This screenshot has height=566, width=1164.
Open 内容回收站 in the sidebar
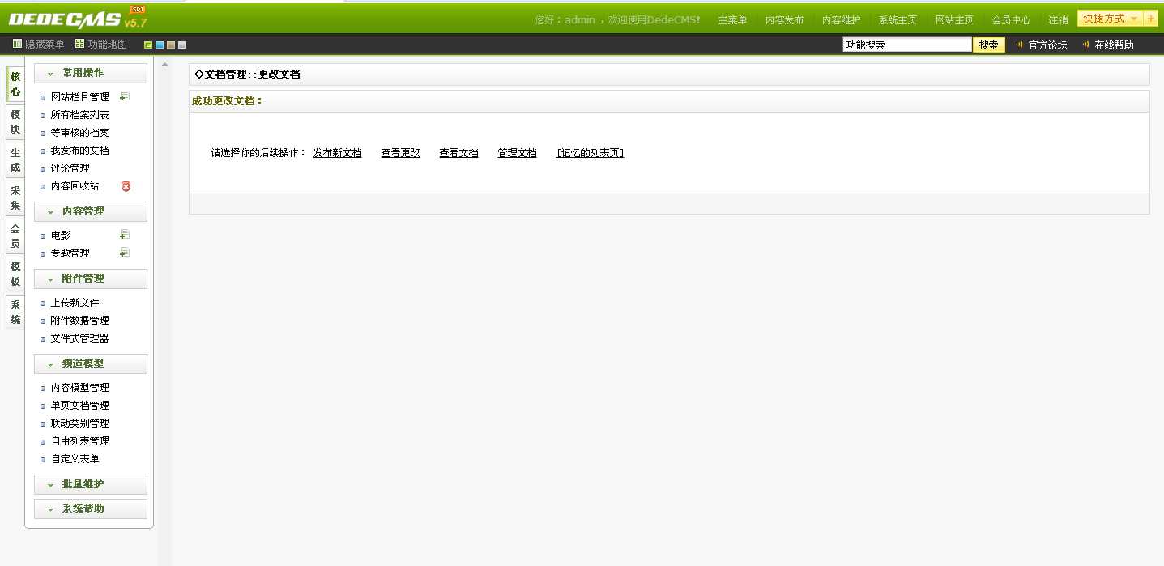[x=75, y=186]
